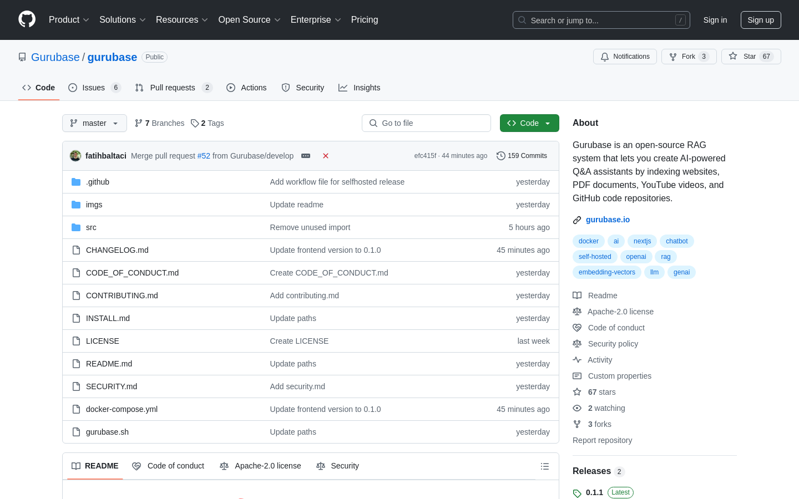Click the red failed status X icon
799x499 pixels.
click(326, 156)
